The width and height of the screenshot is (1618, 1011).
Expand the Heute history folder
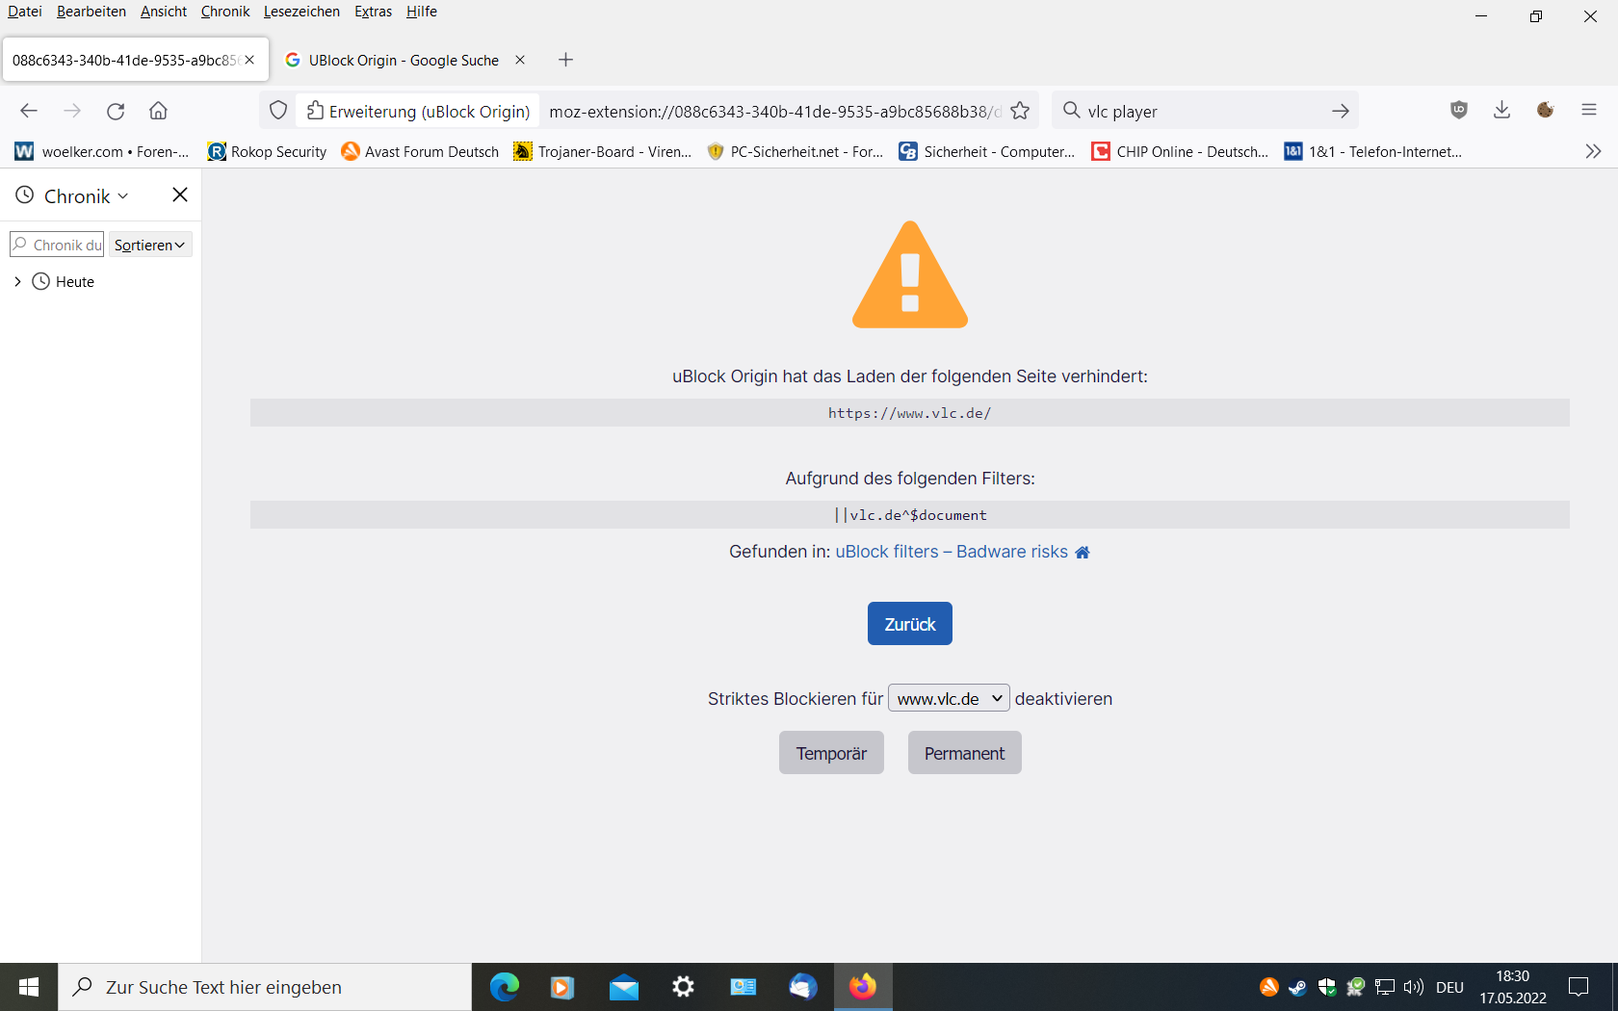pos(17,282)
